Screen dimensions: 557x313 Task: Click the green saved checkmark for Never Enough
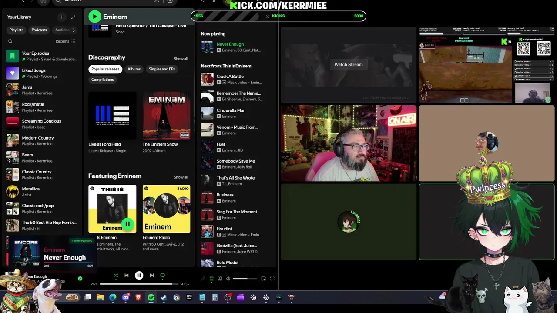[80, 279]
